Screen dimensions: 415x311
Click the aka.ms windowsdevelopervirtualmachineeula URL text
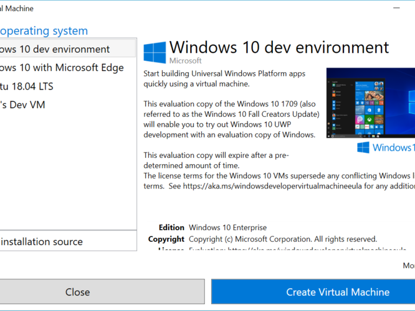(x=272, y=186)
